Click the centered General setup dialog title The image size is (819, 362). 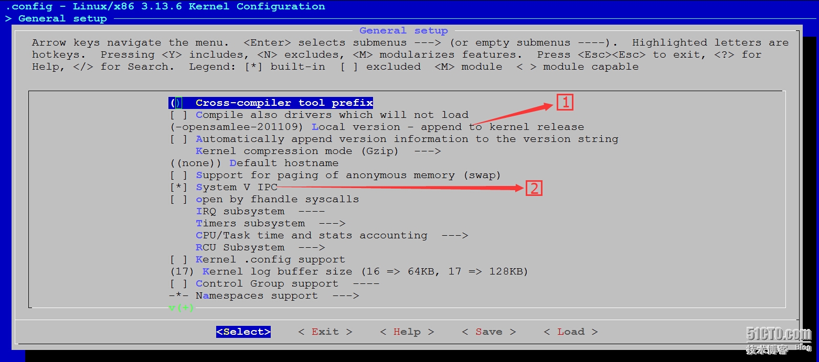pos(403,30)
